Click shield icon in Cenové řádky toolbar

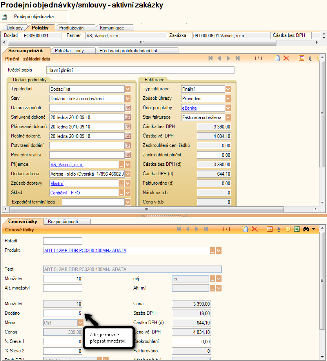288,229
